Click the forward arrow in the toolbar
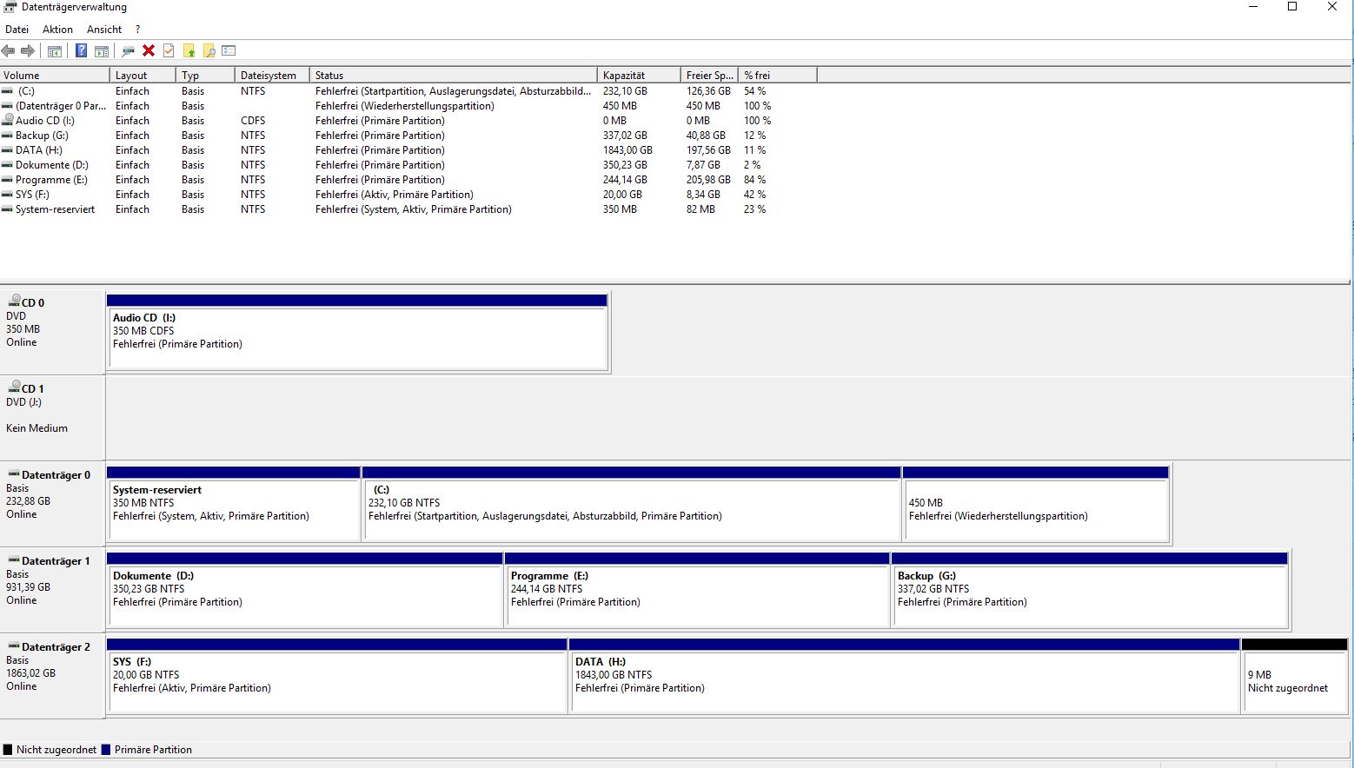1354x768 pixels. (x=28, y=51)
